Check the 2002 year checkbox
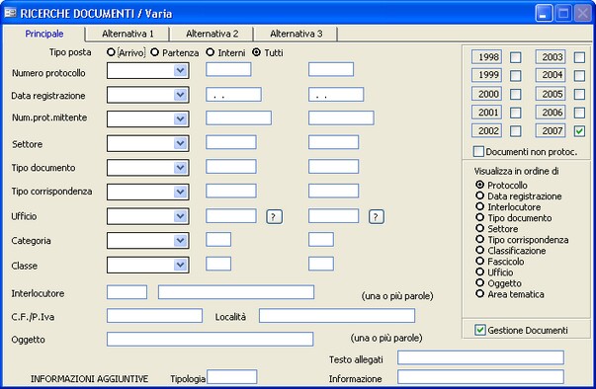 (x=515, y=131)
